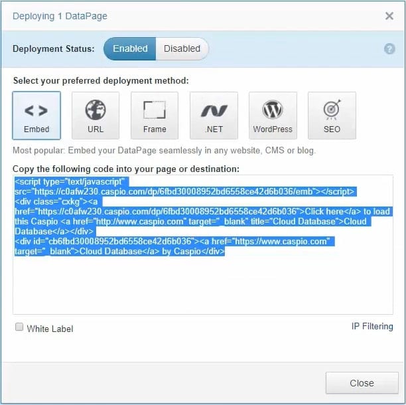The image size is (406, 405).
Task: Pick the .NET deployment option
Action: point(214,116)
